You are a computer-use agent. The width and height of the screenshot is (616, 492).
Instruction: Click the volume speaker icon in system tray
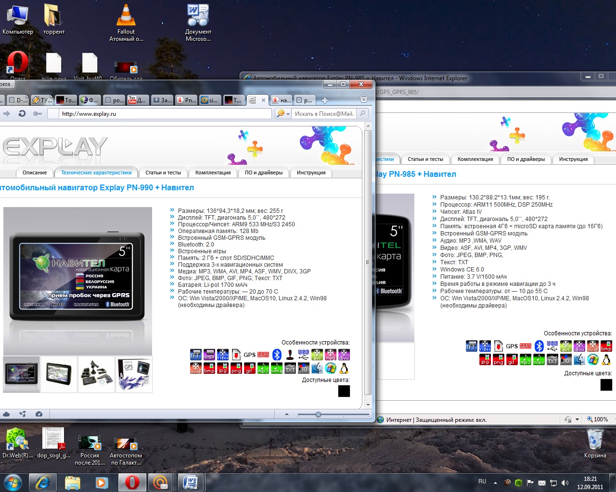[565, 482]
